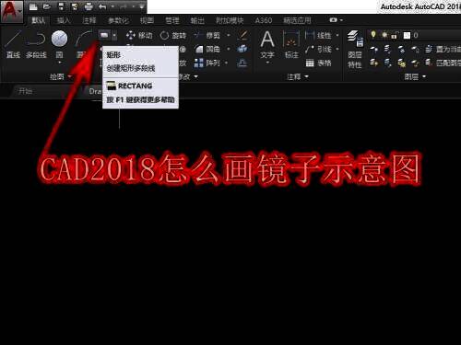
Task: Click the Undo arrow icon
Action: [x=102, y=6]
